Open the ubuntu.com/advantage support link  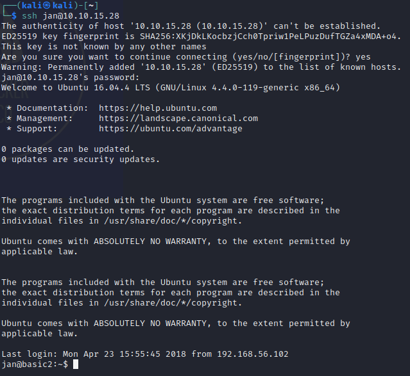tap(171, 128)
